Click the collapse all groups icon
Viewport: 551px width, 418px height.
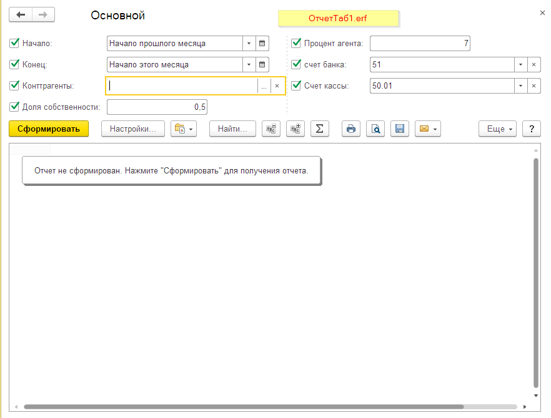click(x=271, y=129)
